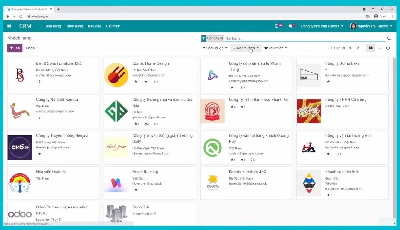Open Comet Home Design logo

(x=116, y=75)
